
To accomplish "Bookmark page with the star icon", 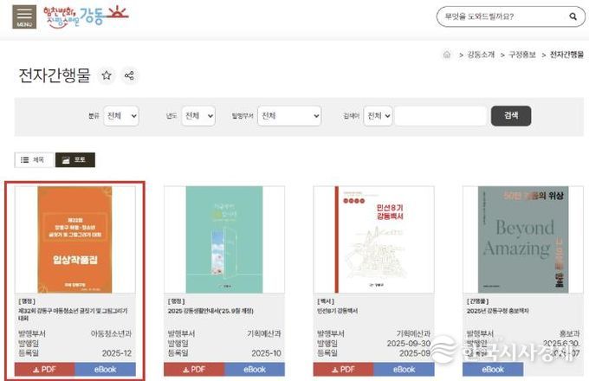I will (107, 76).
